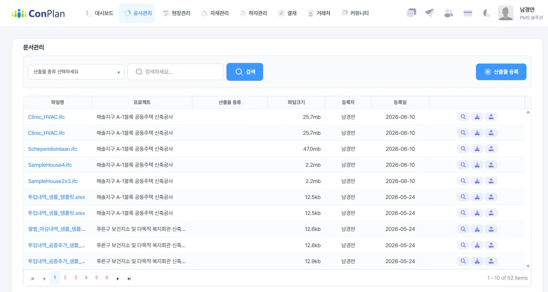Open the 하자관리 menu
The image size is (548, 292).
point(253,13)
